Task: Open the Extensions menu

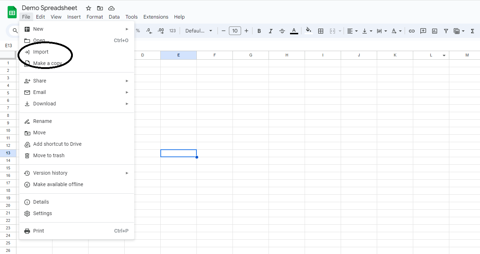Action: [x=156, y=17]
